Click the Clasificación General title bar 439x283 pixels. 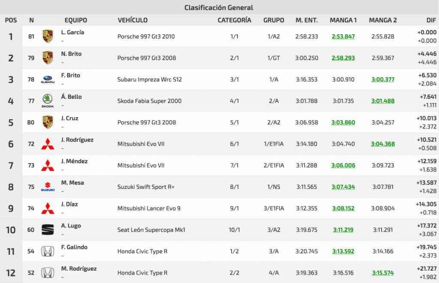pyautogui.click(x=219, y=7)
